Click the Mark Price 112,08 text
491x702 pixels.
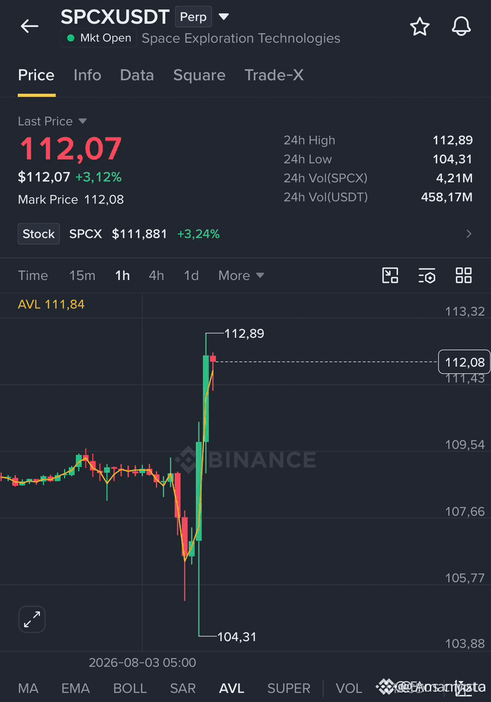click(71, 200)
